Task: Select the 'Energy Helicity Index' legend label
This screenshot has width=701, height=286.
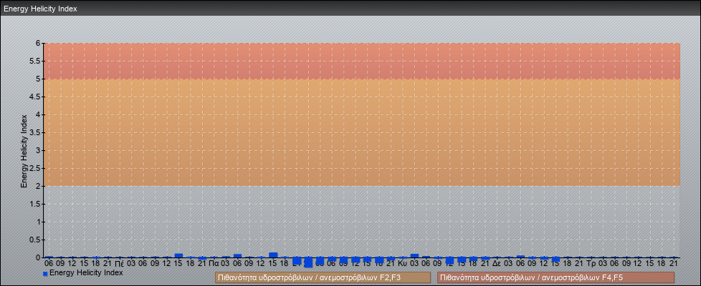Action: pyautogui.click(x=86, y=272)
